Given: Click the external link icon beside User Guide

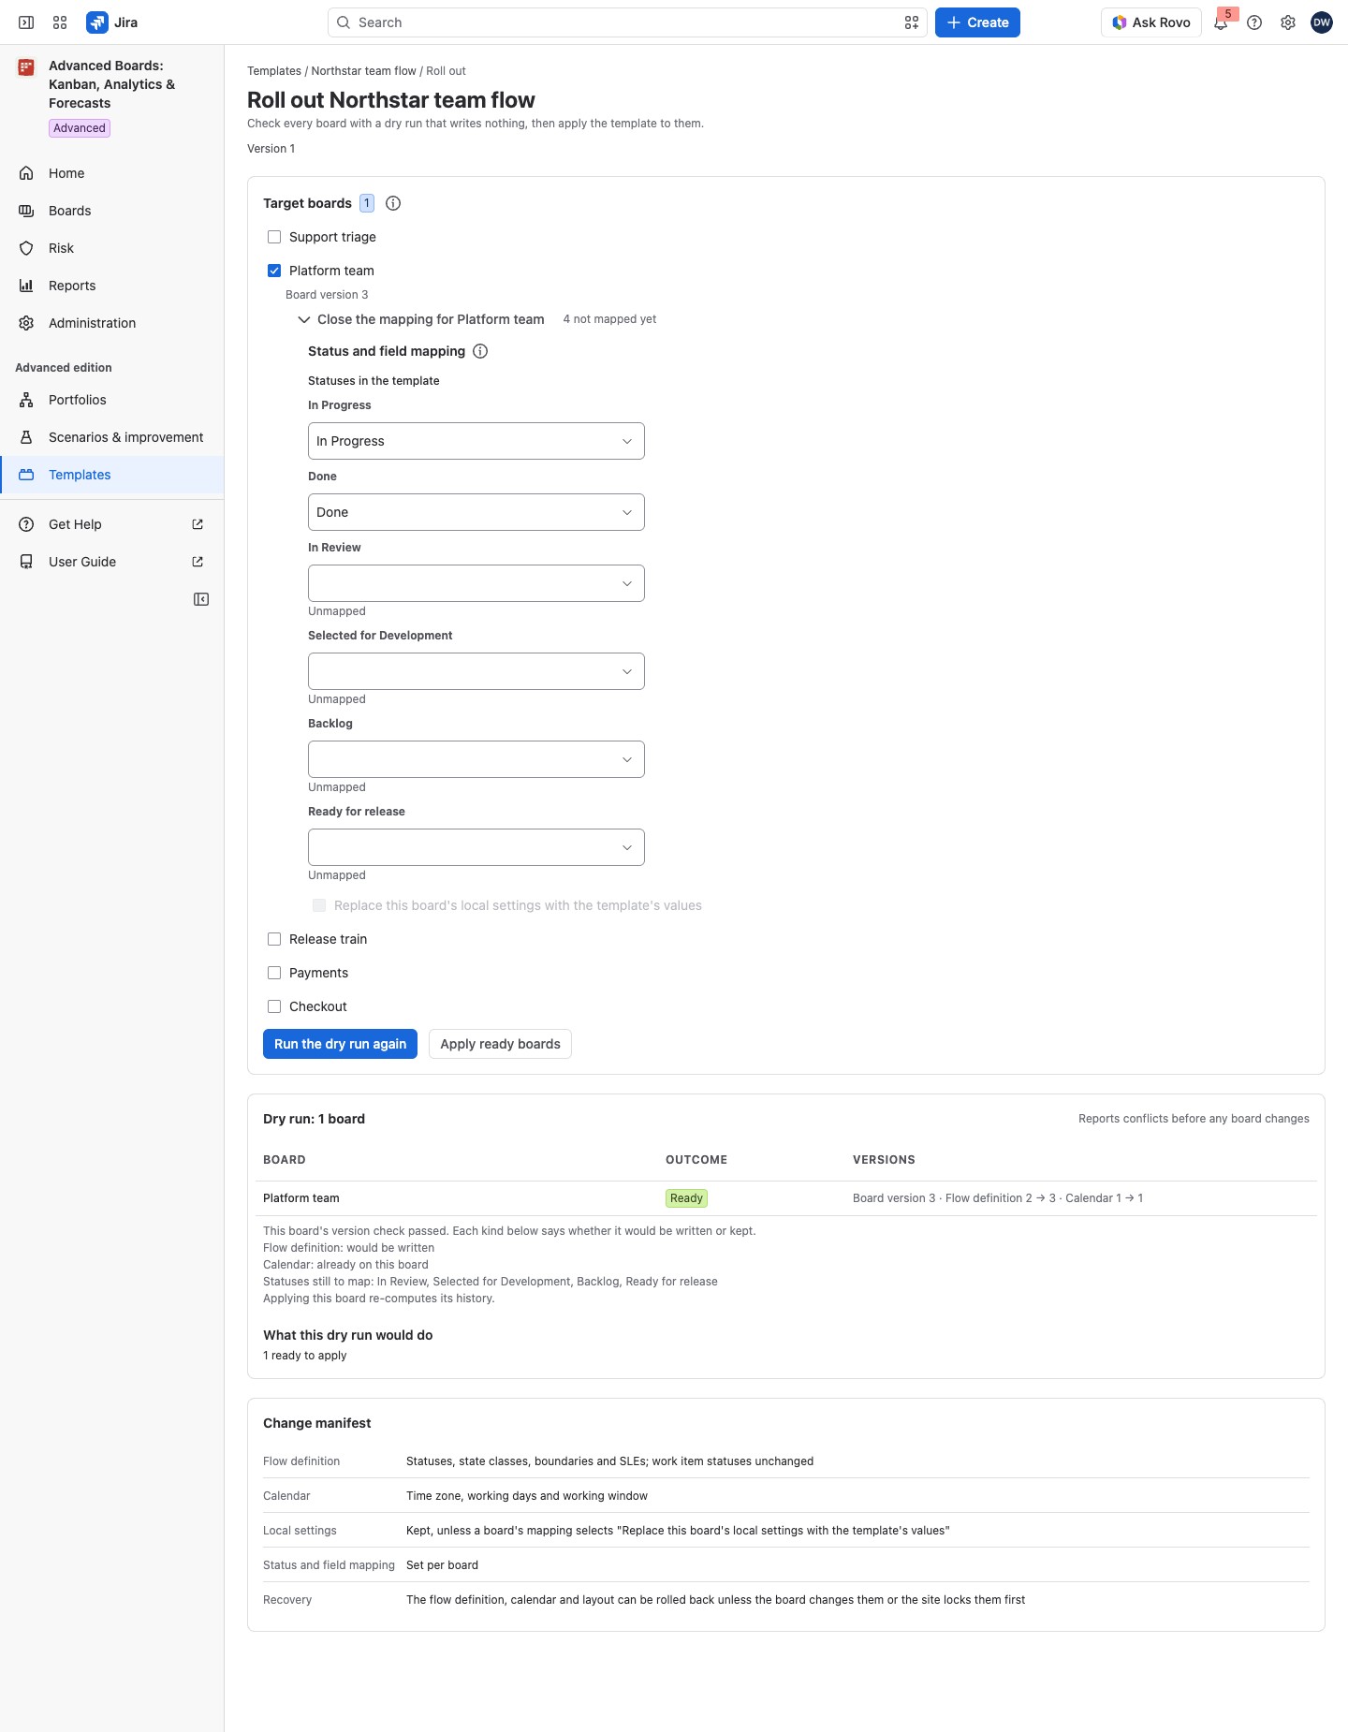Looking at the screenshot, I should [x=198, y=562].
